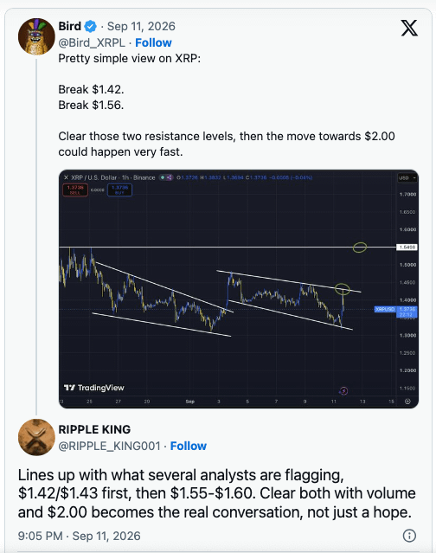This screenshot has width=436, height=553.
Task: Open RIPPLE KING's profile avatar
Action: (36, 437)
